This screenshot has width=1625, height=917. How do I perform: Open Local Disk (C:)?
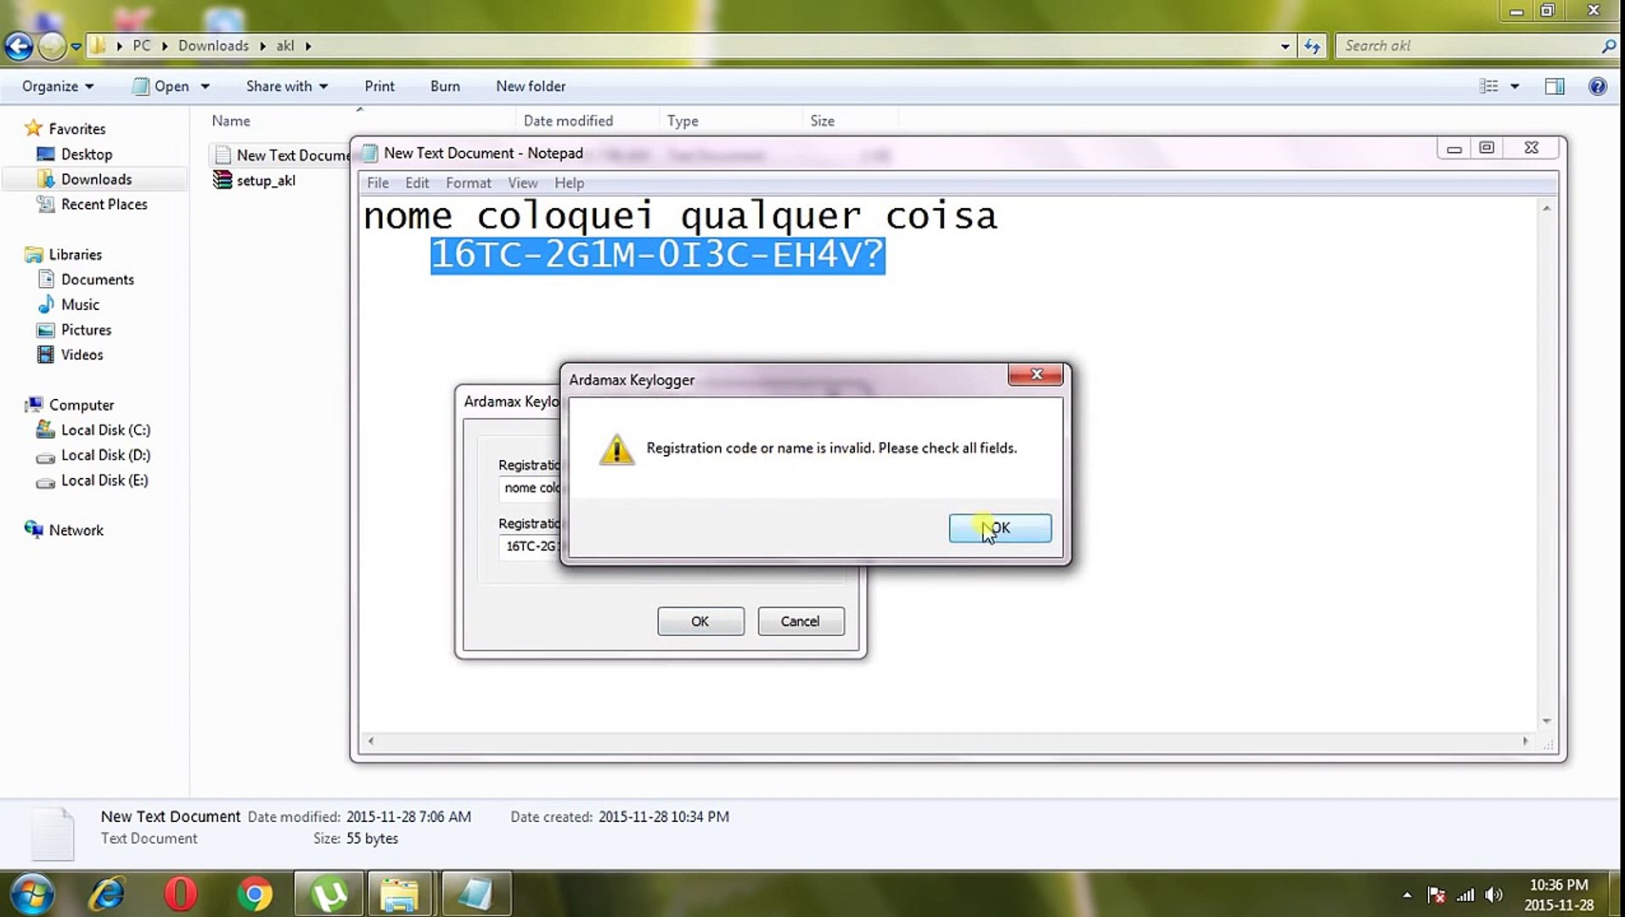[94, 430]
